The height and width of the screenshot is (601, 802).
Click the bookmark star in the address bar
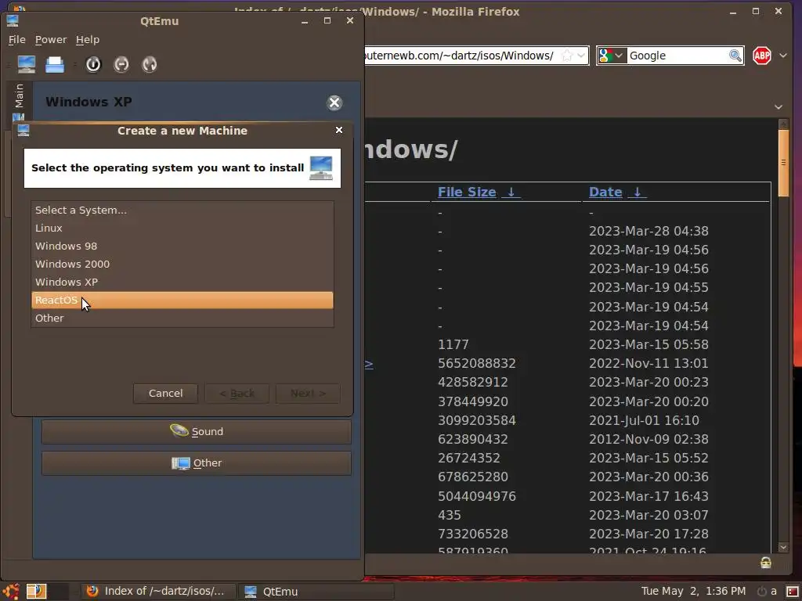pyautogui.click(x=567, y=56)
